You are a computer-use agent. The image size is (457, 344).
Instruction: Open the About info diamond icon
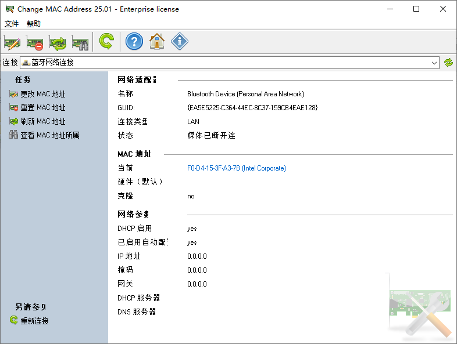180,42
